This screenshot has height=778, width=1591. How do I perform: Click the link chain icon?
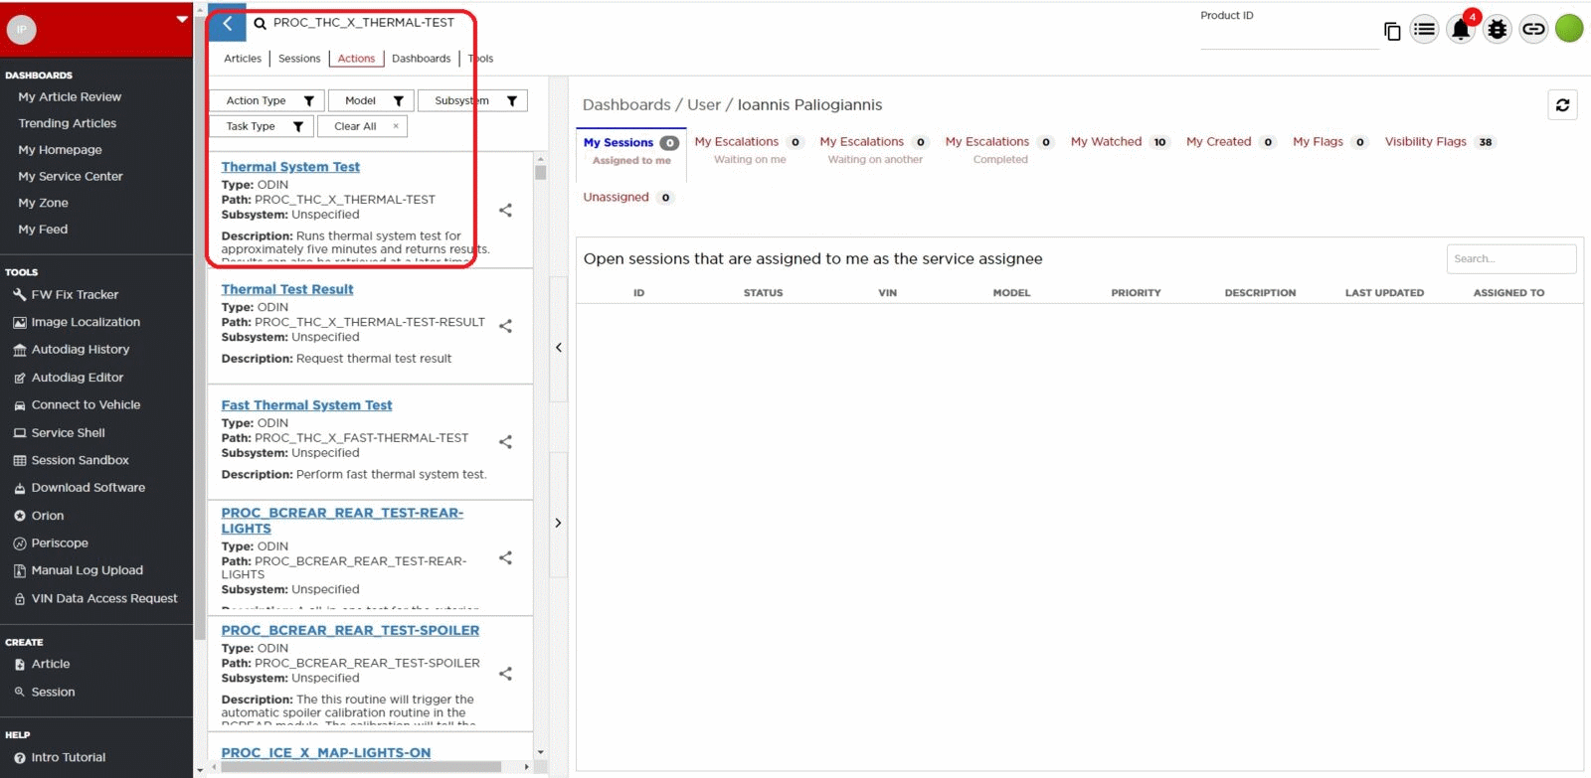[1533, 30]
